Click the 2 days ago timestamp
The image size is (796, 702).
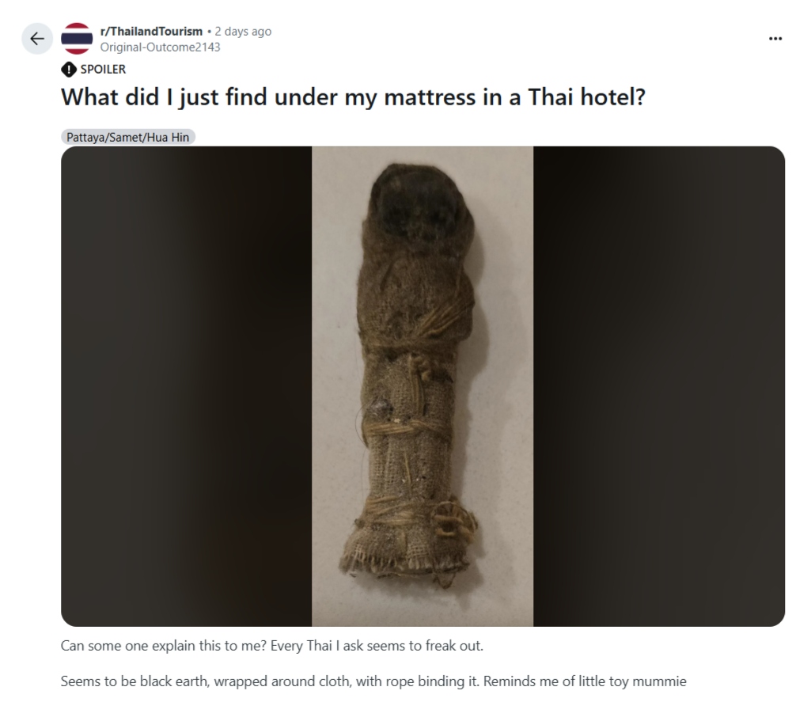point(243,31)
